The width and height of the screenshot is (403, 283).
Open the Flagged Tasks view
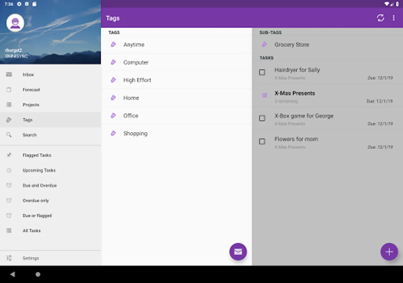tap(50, 155)
